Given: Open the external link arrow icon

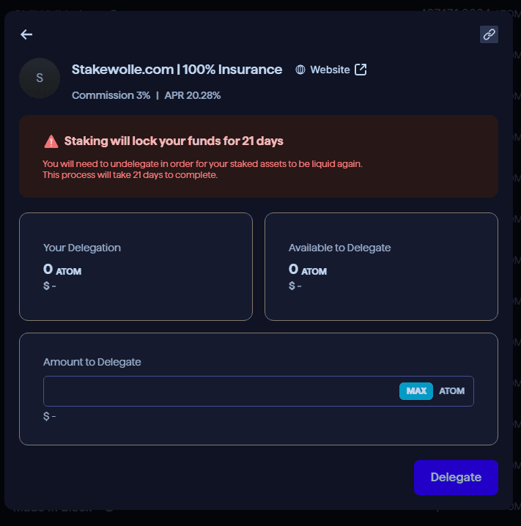Looking at the screenshot, I should pyautogui.click(x=361, y=70).
